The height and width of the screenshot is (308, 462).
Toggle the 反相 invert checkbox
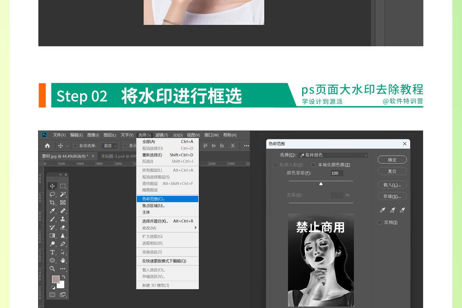click(x=380, y=223)
